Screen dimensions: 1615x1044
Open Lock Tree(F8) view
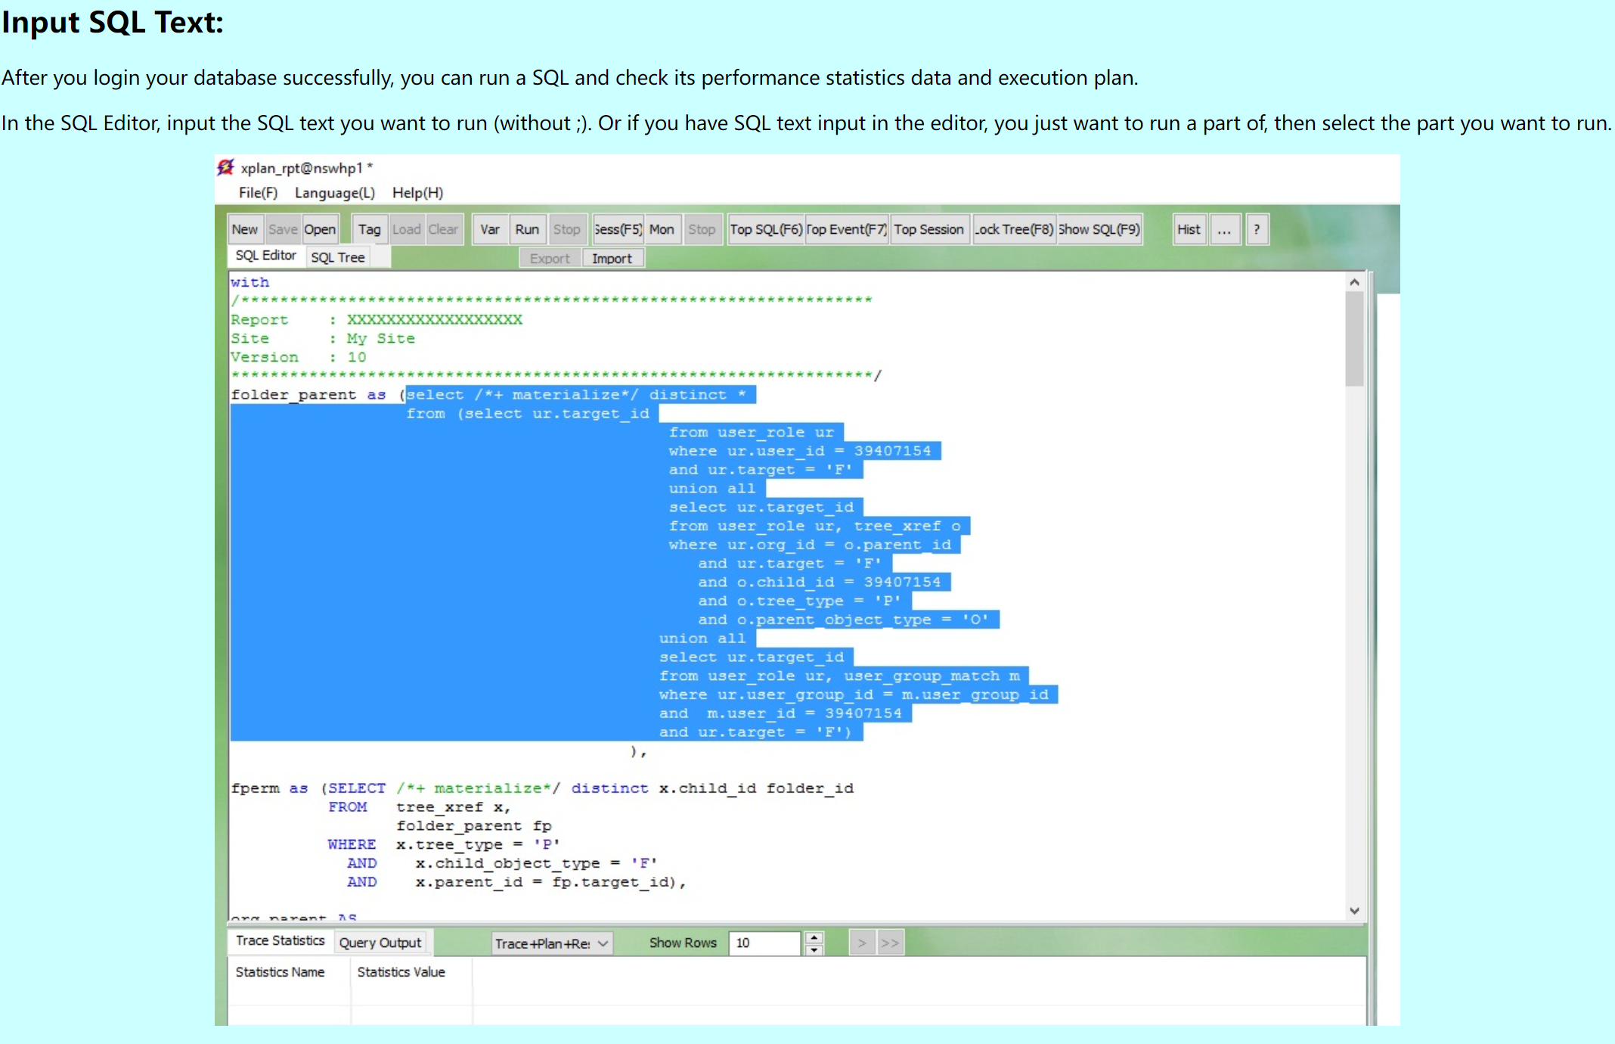1013,229
